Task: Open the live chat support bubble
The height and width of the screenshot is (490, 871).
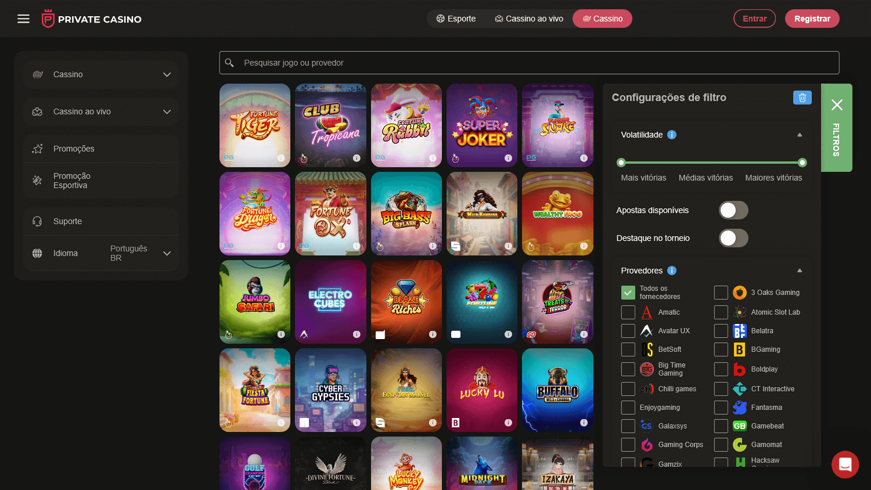Action: coord(845,464)
